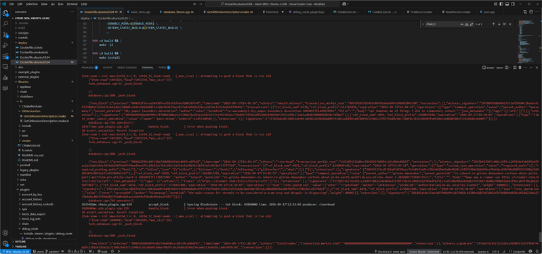This screenshot has height=254, width=542.
Task: Split the editor right
Action: point(531,11)
